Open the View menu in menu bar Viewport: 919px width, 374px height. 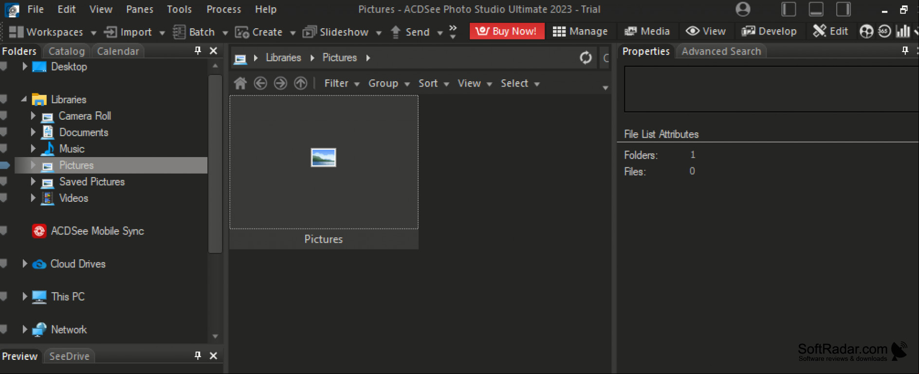(x=101, y=9)
